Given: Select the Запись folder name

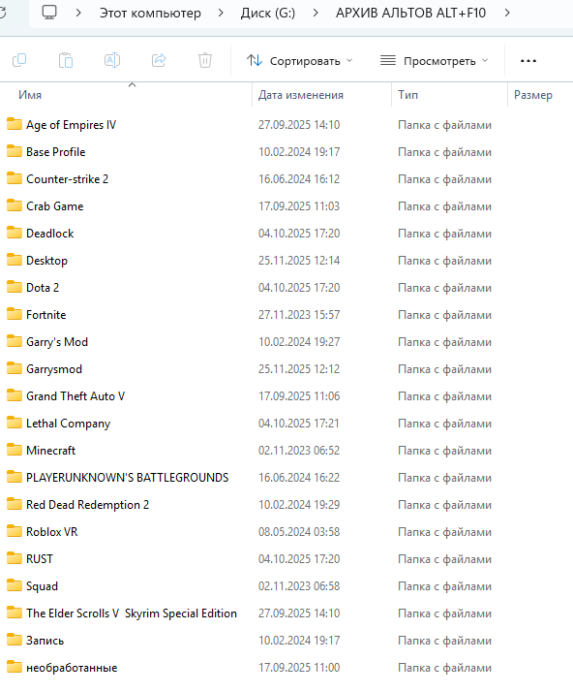Looking at the screenshot, I should click(x=45, y=641).
